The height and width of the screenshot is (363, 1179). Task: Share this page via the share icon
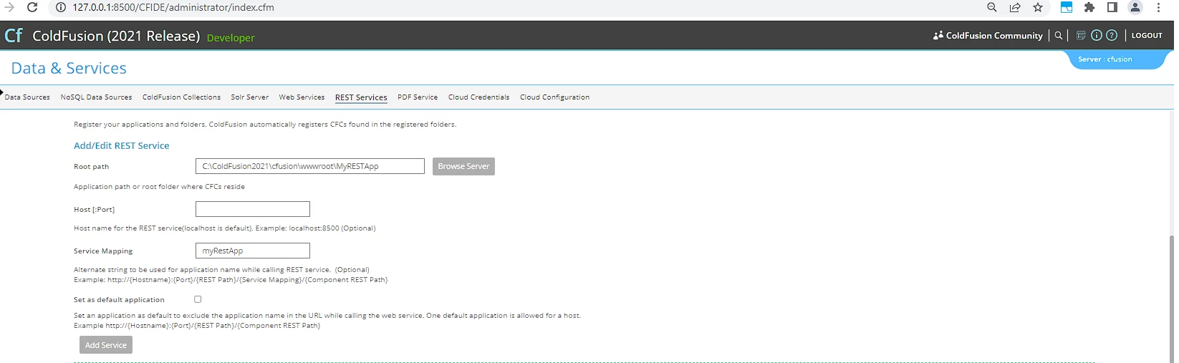1015,7
